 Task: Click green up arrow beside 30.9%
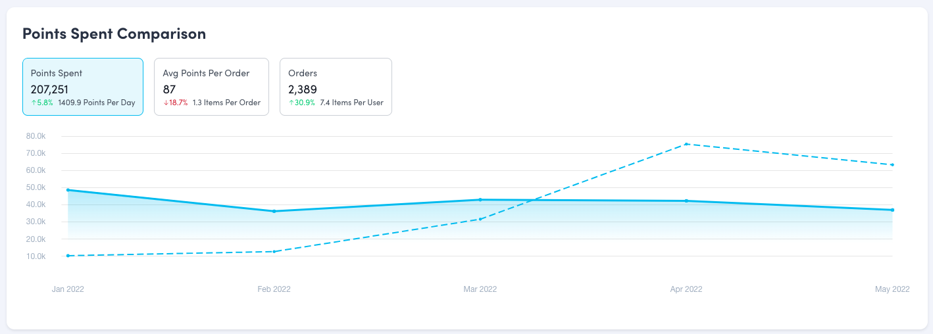click(x=291, y=103)
